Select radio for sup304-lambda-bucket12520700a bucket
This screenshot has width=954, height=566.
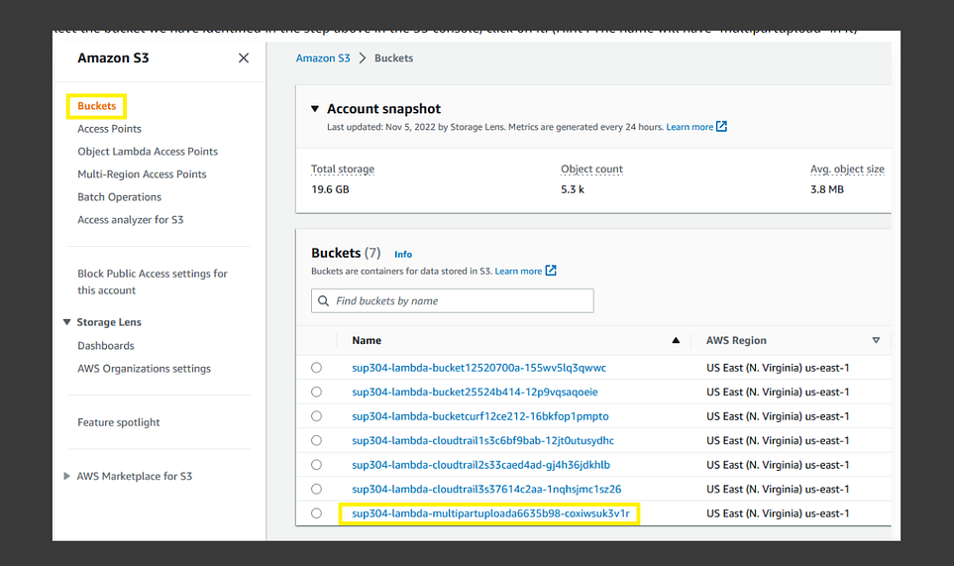(x=316, y=368)
